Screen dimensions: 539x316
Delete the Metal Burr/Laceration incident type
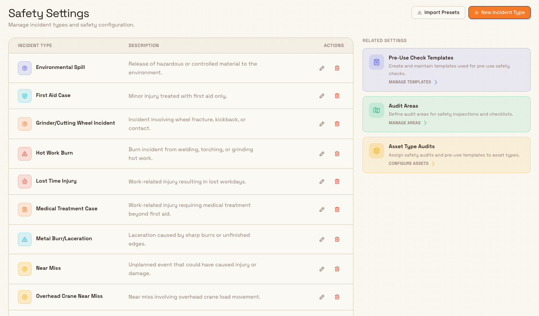[337, 239]
